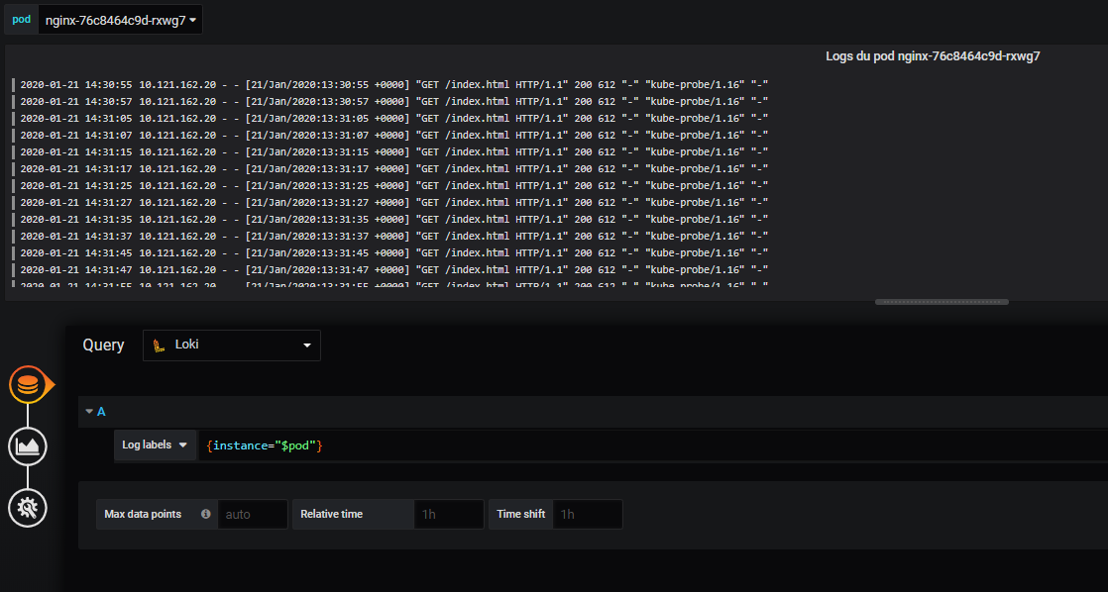Click the Query heading label
The image size is (1108, 592).
(x=103, y=345)
